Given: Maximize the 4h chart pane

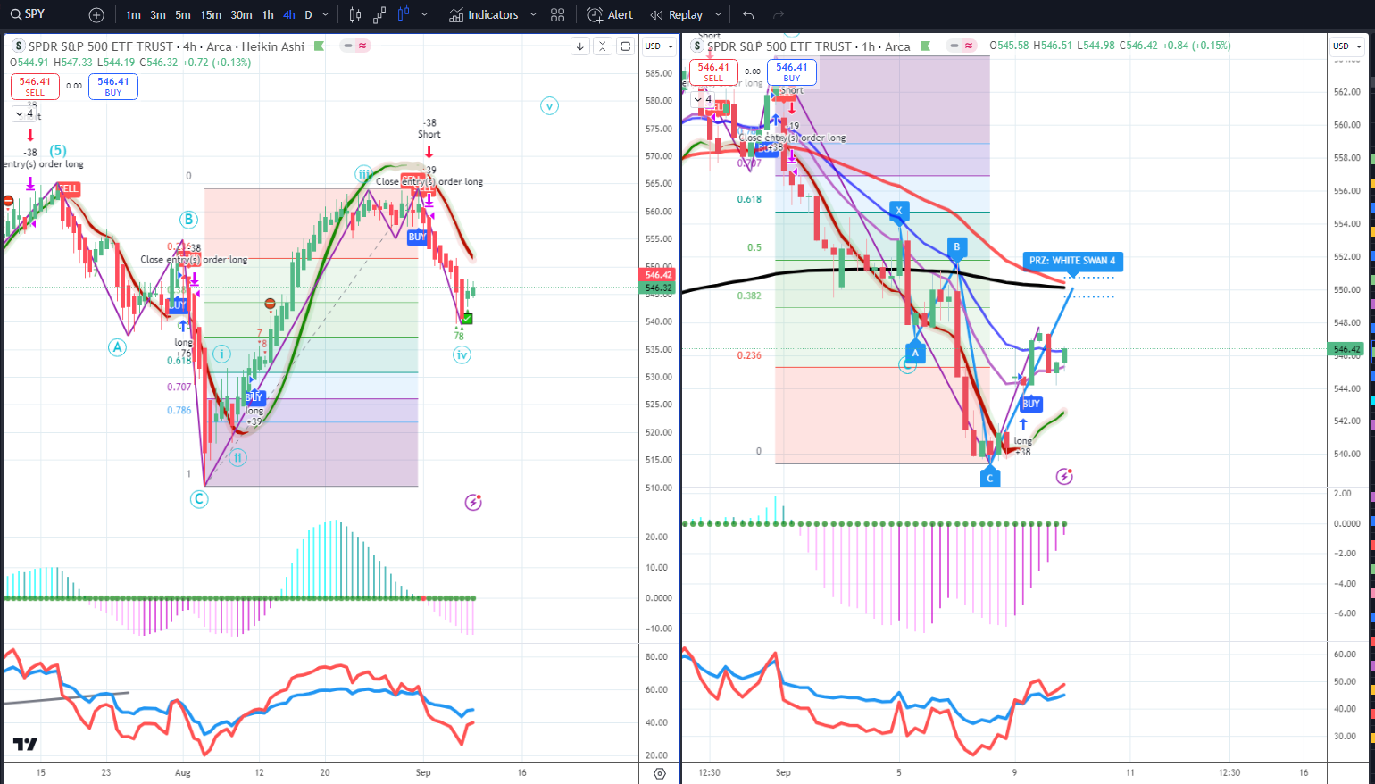Looking at the screenshot, I should tap(626, 46).
